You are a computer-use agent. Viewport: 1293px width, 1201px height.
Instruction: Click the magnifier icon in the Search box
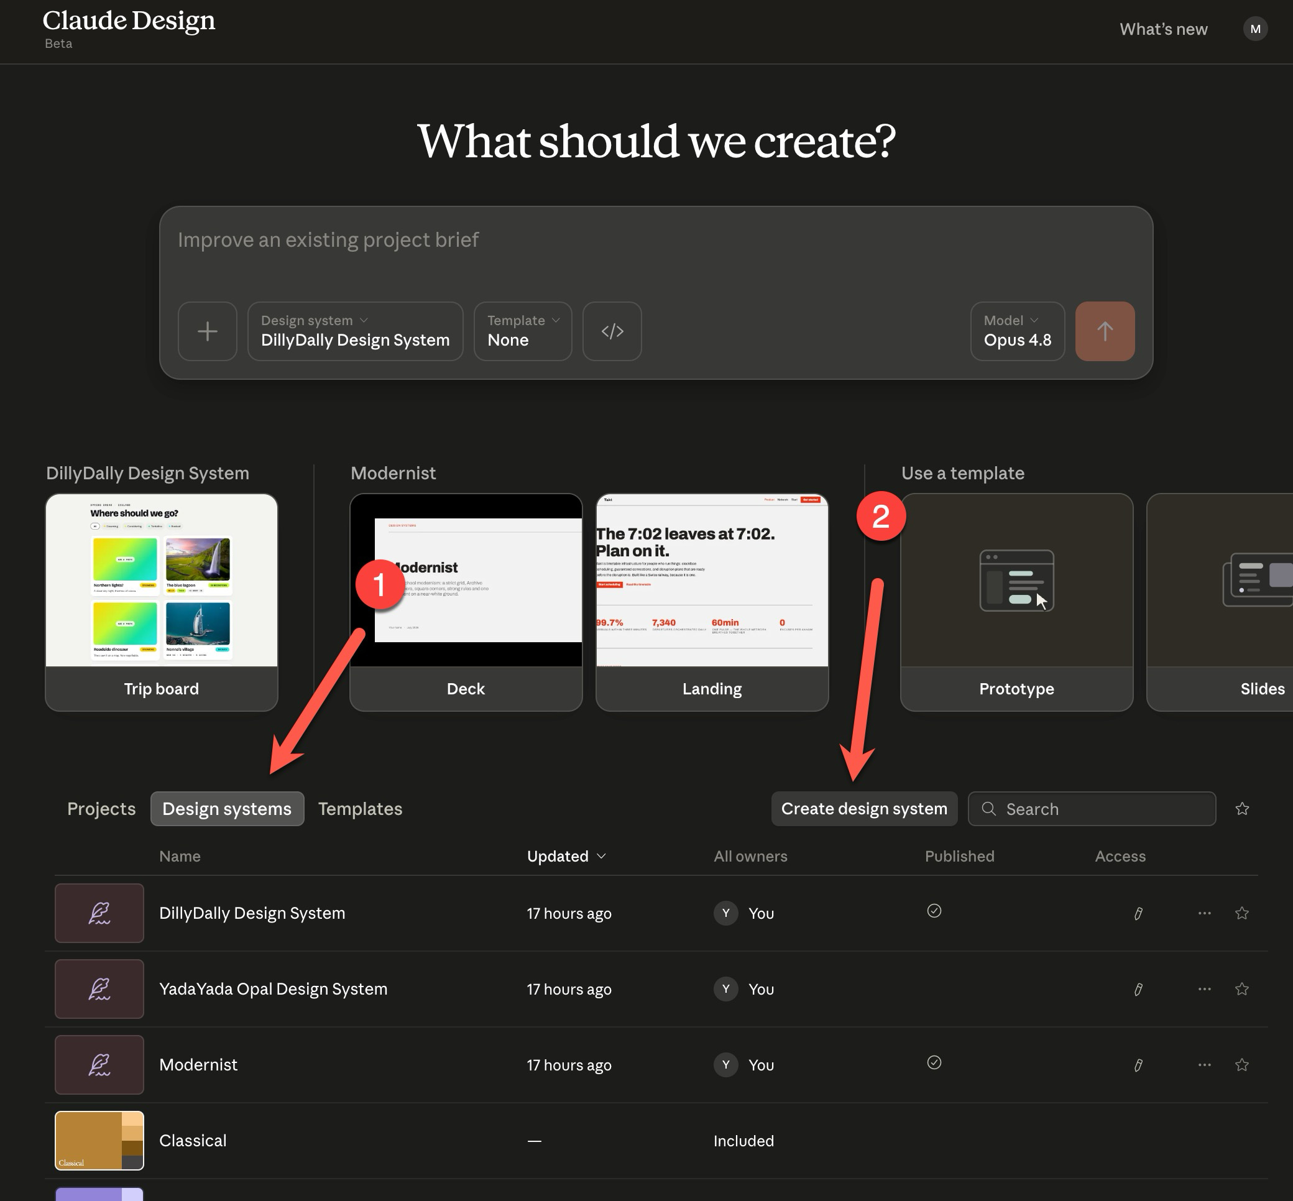tap(989, 809)
